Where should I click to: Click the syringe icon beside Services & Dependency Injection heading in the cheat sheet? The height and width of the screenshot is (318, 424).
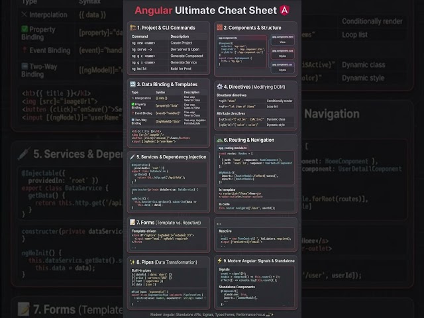(132, 157)
